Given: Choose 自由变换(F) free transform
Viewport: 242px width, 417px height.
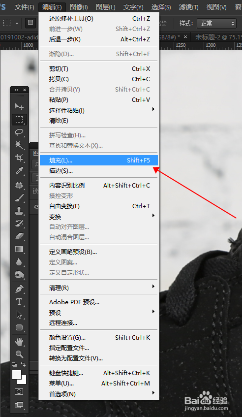Looking at the screenshot, I should (x=99, y=206).
